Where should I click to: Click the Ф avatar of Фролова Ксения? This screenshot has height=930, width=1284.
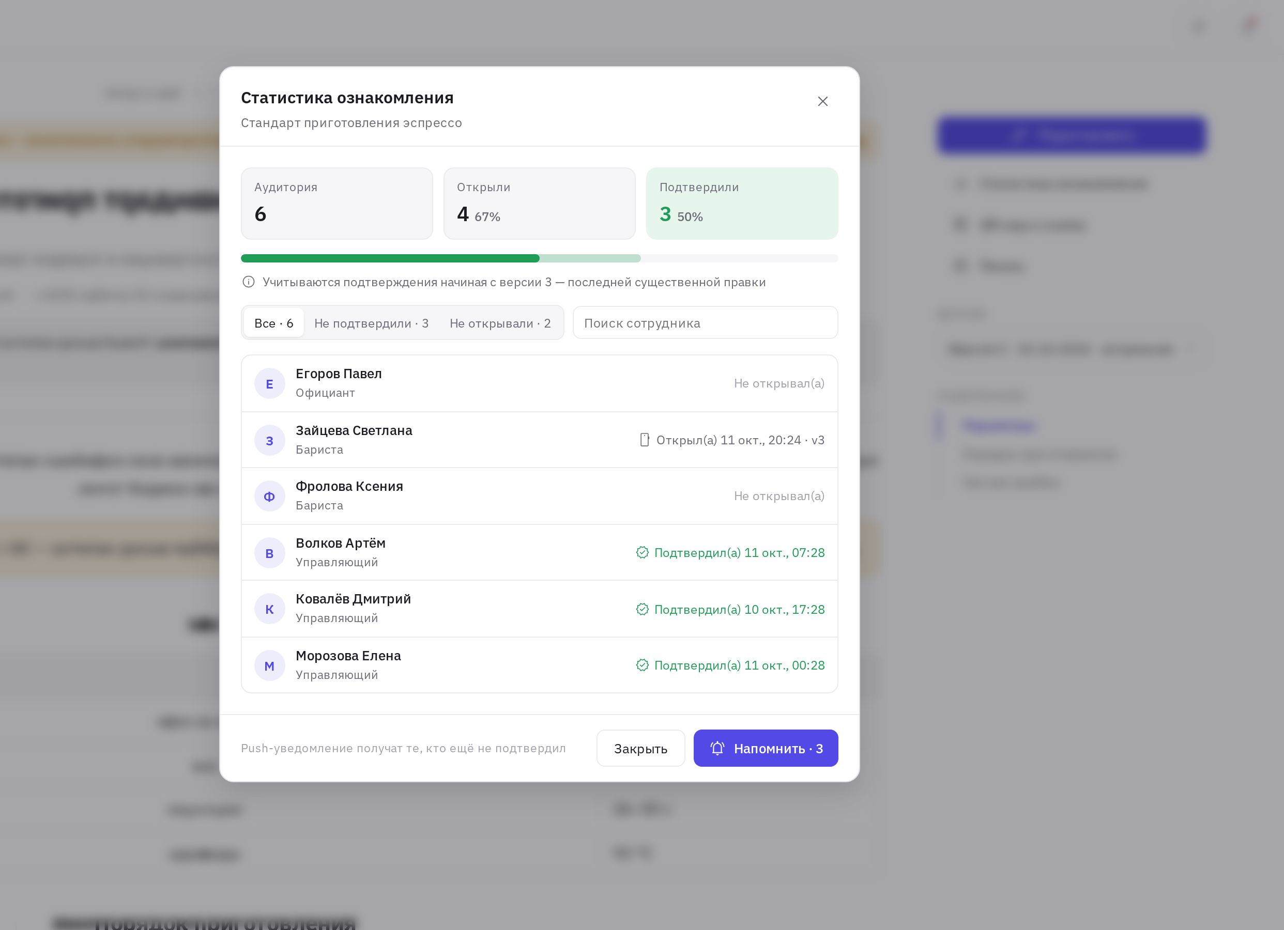[269, 497]
